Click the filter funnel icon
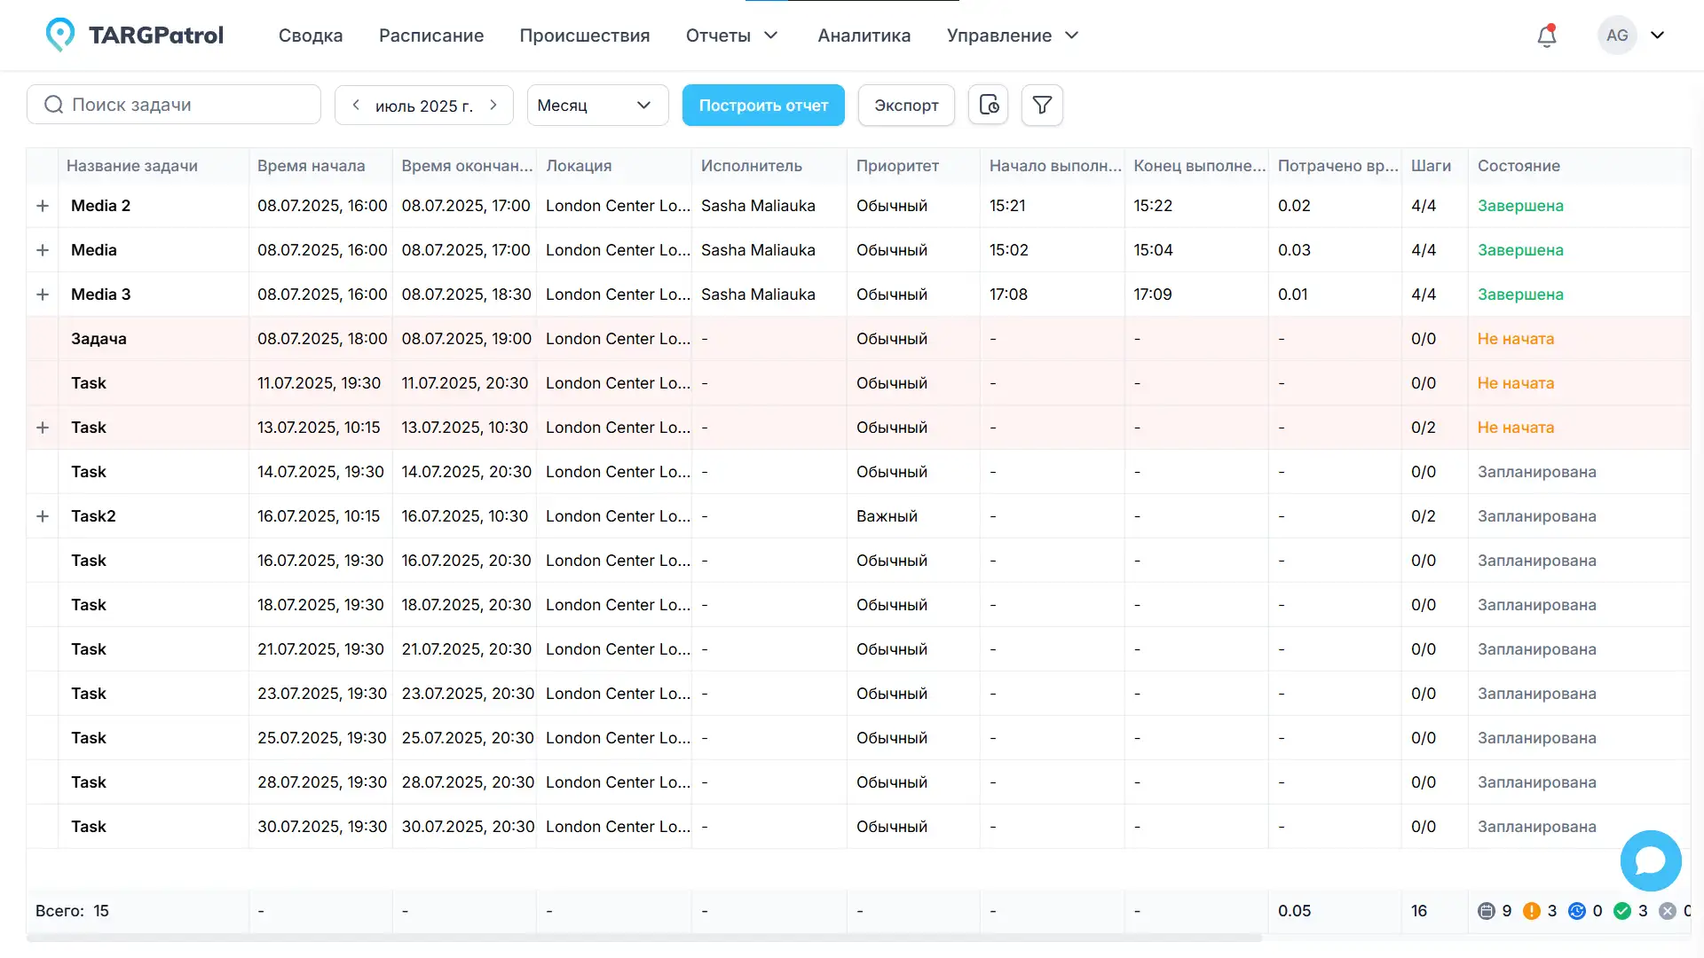The width and height of the screenshot is (1704, 958). click(1042, 106)
